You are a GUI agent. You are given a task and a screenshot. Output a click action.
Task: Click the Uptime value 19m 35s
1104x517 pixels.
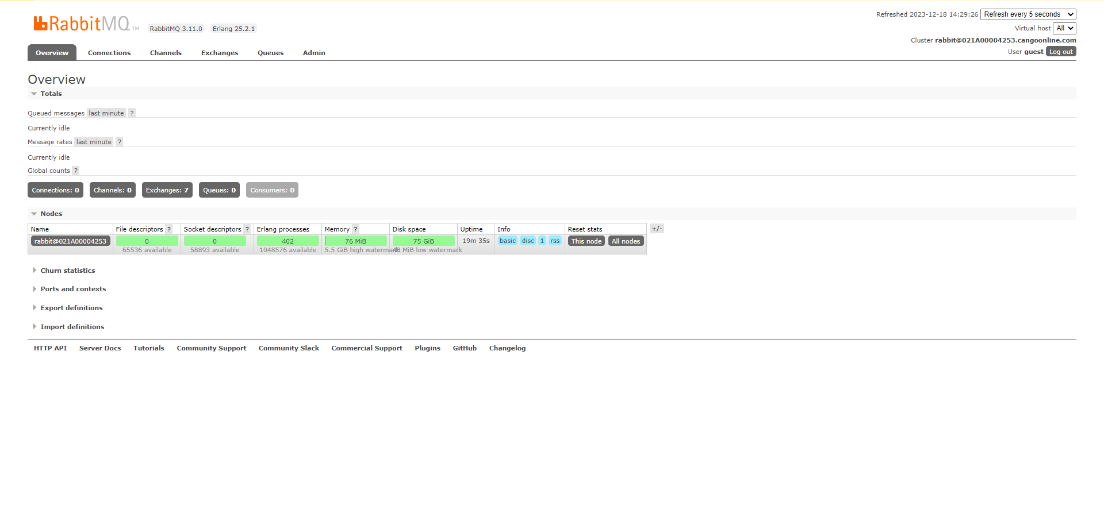point(476,241)
